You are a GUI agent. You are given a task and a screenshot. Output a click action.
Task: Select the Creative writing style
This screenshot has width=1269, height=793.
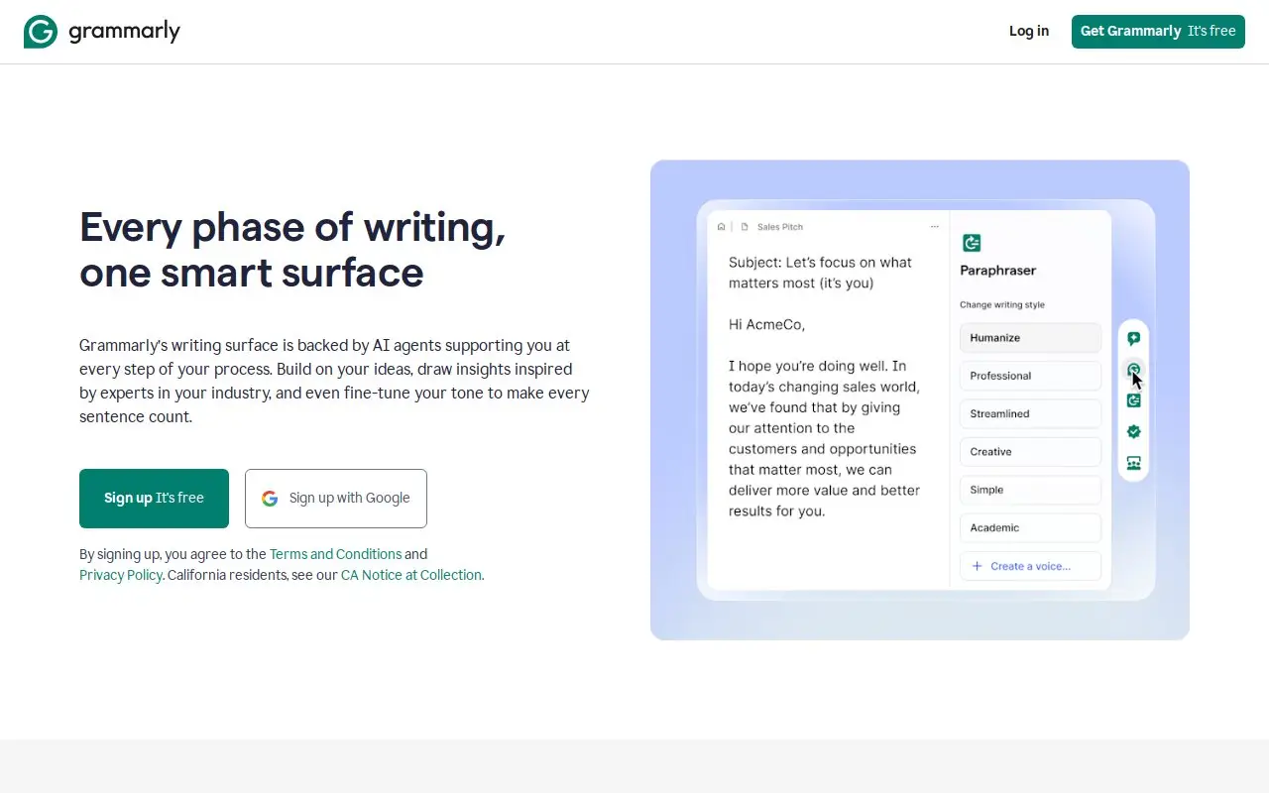(x=1030, y=452)
